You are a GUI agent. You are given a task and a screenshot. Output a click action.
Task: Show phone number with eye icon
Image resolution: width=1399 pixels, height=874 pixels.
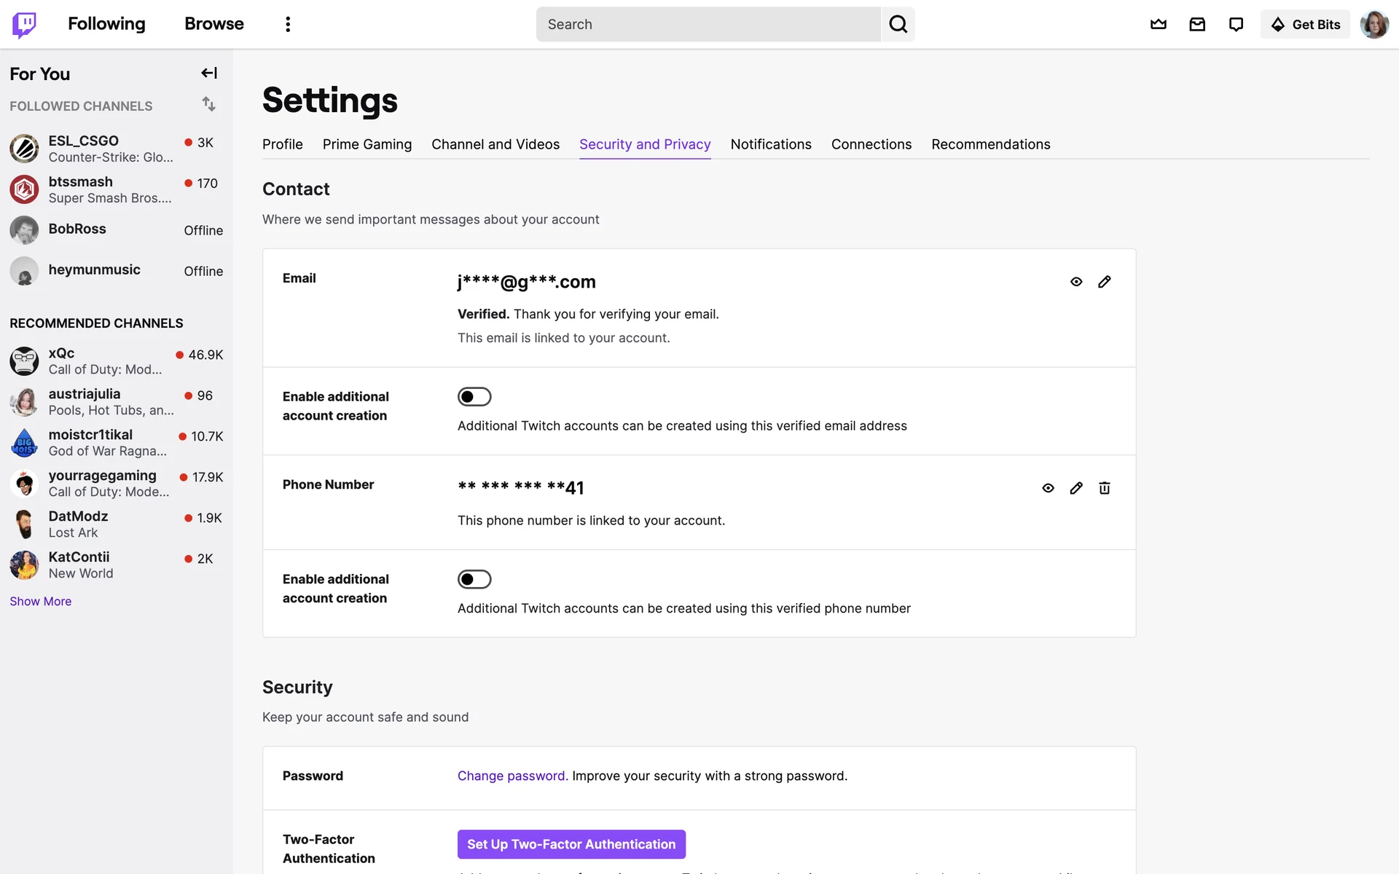1048,488
